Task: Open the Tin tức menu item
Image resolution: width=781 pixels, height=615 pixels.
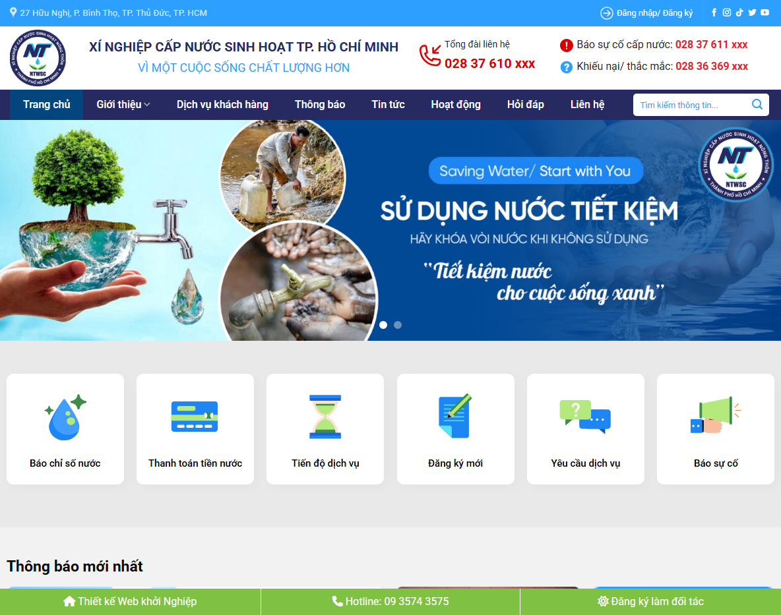Action: [x=388, y=104]
